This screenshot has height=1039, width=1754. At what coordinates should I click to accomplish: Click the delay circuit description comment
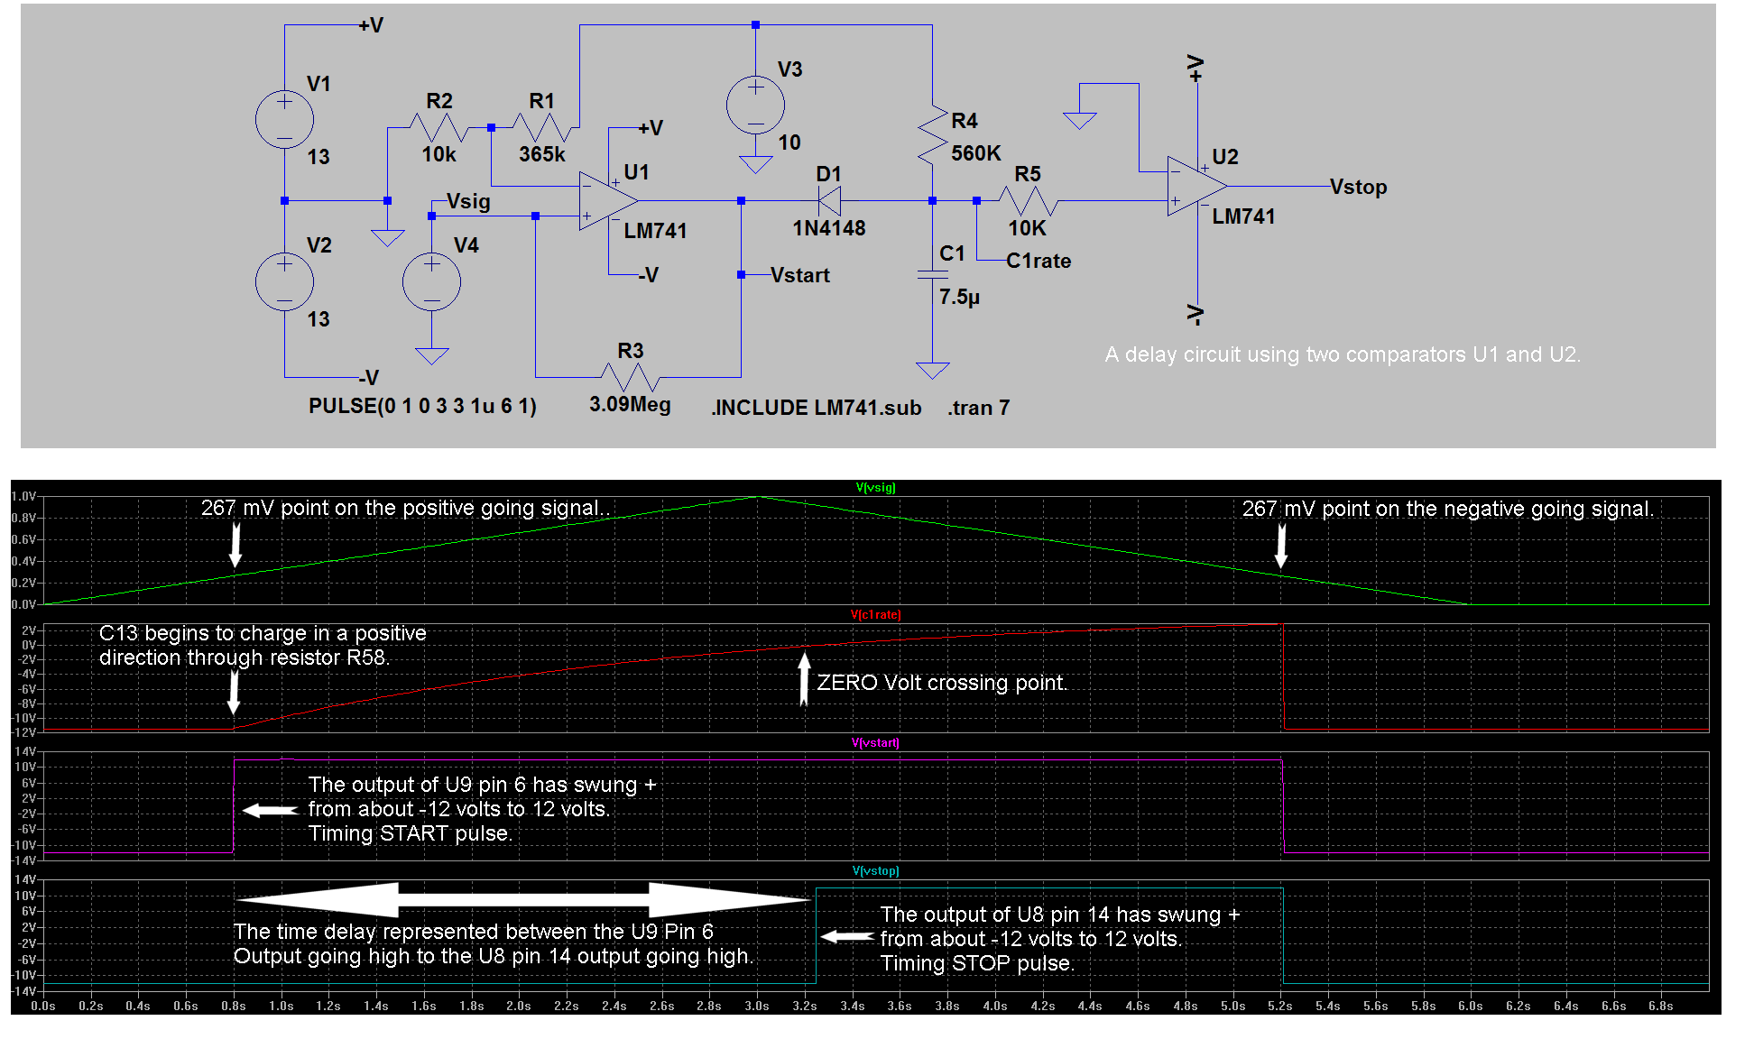(x=1343, y=354)
